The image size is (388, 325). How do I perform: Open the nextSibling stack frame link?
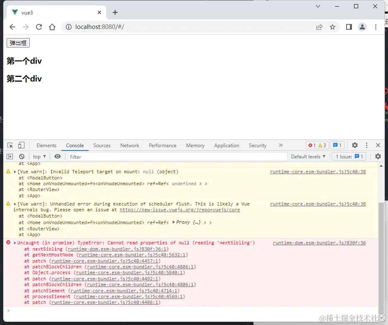tap(117, 249)
